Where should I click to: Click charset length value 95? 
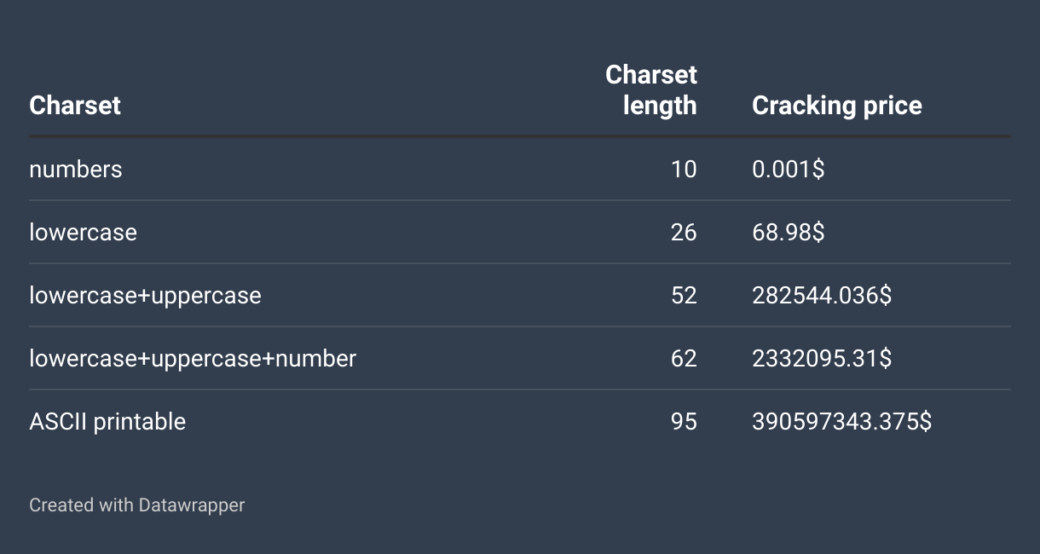tap(684, 422)
